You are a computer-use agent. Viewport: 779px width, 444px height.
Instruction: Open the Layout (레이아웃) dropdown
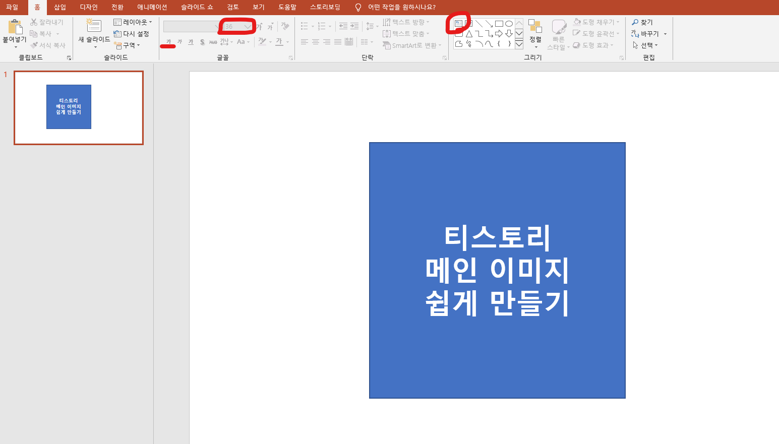(133, 22)
